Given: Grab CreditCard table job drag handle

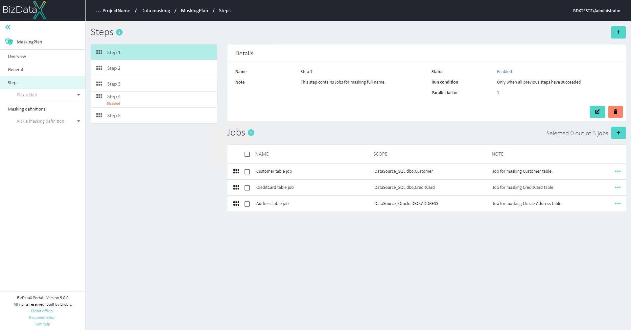Looking at the screenshot, I should (236, 187).
